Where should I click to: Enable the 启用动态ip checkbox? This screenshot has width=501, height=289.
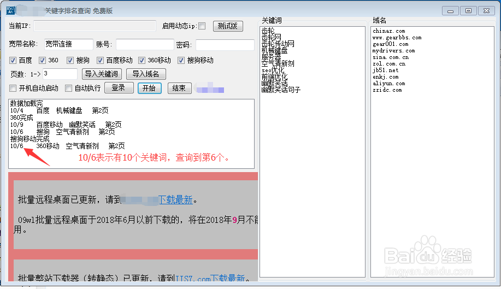click(202, 26)
